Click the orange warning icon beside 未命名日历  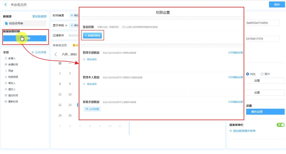pyautogui.click(x=74, y=45)
